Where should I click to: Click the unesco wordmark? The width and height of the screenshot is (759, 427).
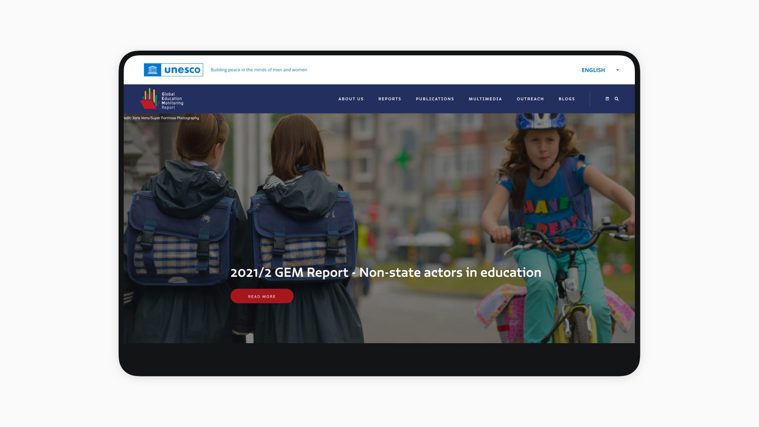pyautogui.click(x=182, y=70)
